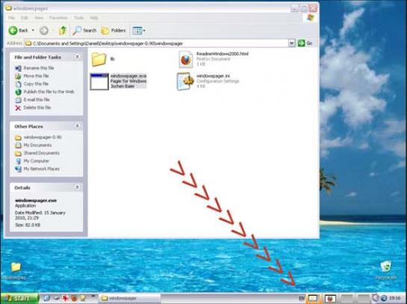The height and width of the screenshot is (304, 407).
Task: Open the Search toolbar button
Action: (84, 31)
